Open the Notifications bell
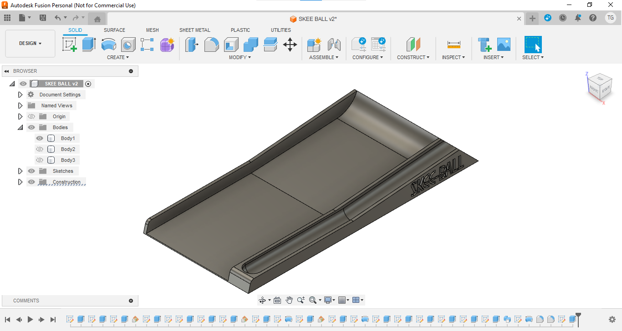This screenshot has width=622, height=331. 578,18
